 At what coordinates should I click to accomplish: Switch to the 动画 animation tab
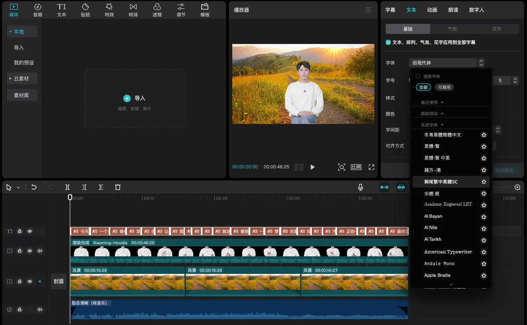pyautogui.click(x=432, y=10)
